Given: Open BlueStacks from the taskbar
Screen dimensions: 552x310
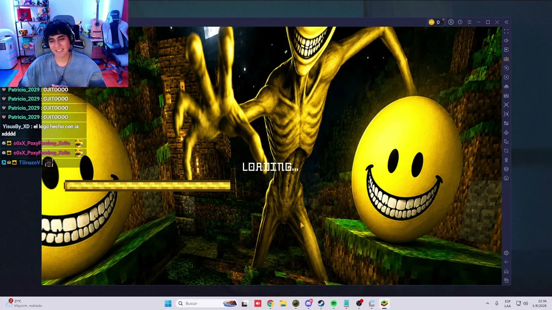Looking at the screenshot, I should pyautogui.click(x=384, y=304).
